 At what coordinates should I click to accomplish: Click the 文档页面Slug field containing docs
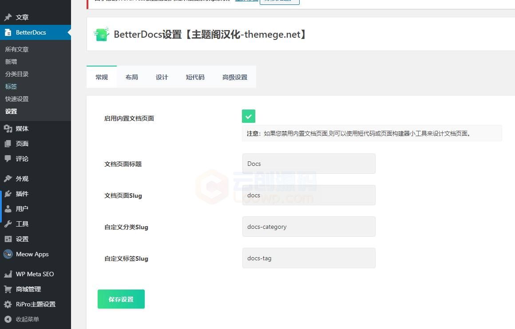(309, 195)
